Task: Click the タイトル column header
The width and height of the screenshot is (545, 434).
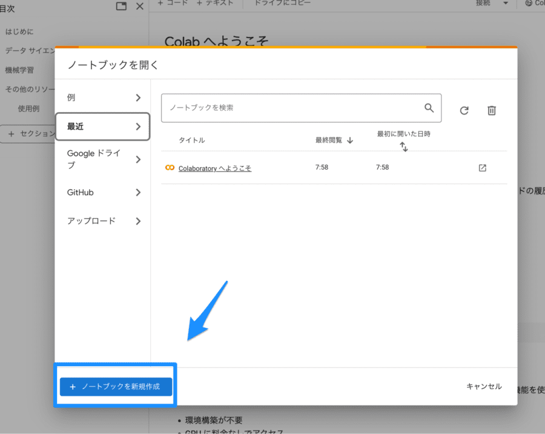Action: (x=191, y=140)
